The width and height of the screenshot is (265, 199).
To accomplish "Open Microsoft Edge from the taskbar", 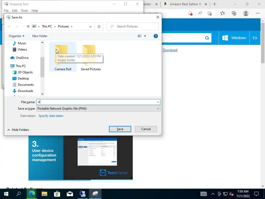I will coord(32,194).
